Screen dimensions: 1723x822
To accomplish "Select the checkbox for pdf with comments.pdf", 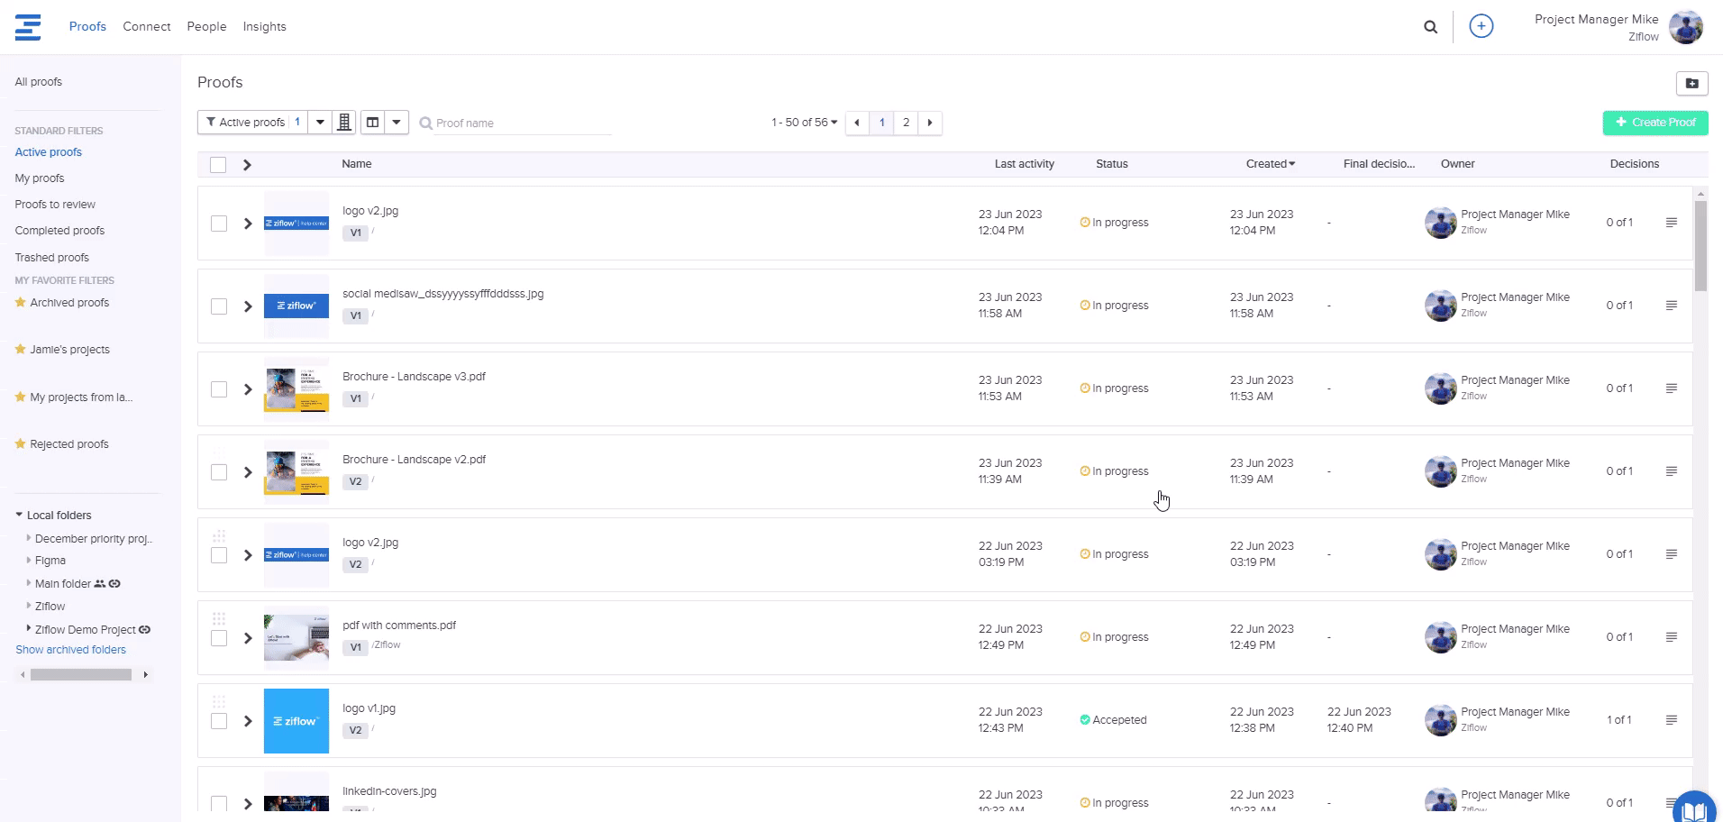I will pyautogui.click(x=219, y=638).
